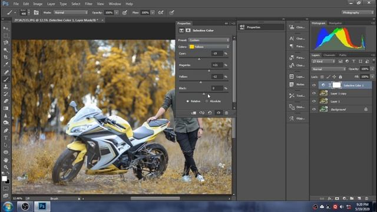Select the Gradient tool
Viewport: 377px width, 212px height.
(x=6, y=108)
